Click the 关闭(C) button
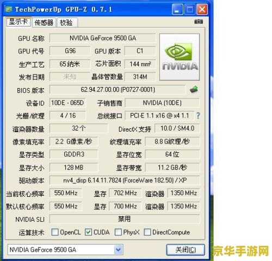The width and height of the screenshot is (272, 261). click(x=186, y=250)
